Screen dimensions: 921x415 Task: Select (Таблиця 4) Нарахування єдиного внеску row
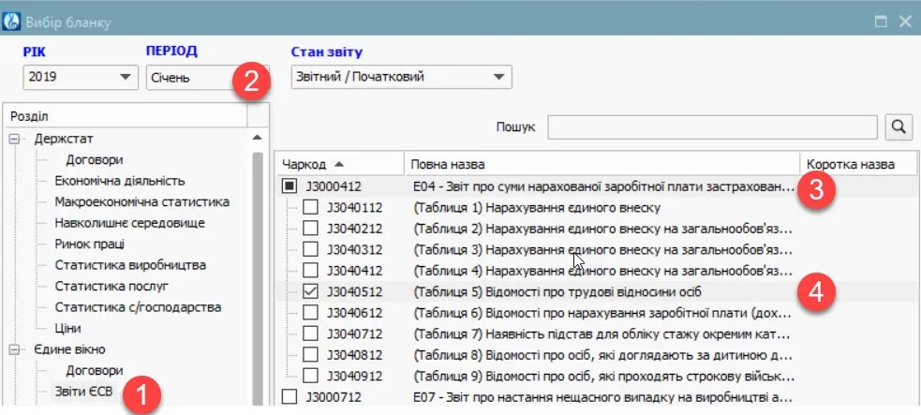(596, 271)
